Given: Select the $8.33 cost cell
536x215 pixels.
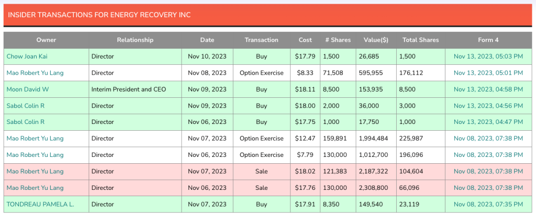Looking at the screenshot, I should (305, 73).
